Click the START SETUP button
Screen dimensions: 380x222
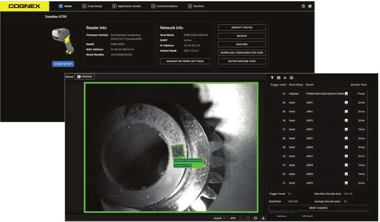tap(63, 64)
